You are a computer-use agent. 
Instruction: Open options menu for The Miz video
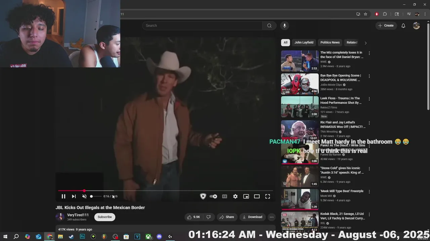(369, 53)
